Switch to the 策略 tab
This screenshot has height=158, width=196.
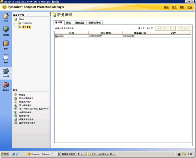click(69, 23)
